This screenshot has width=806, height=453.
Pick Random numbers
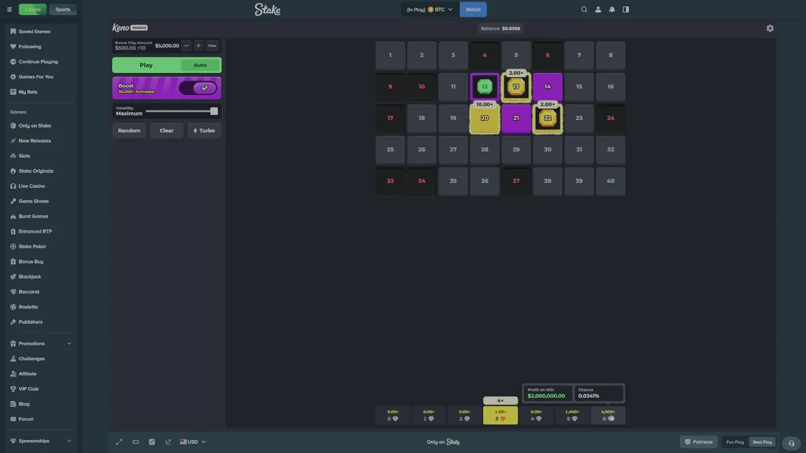click(x=129, y=130)
